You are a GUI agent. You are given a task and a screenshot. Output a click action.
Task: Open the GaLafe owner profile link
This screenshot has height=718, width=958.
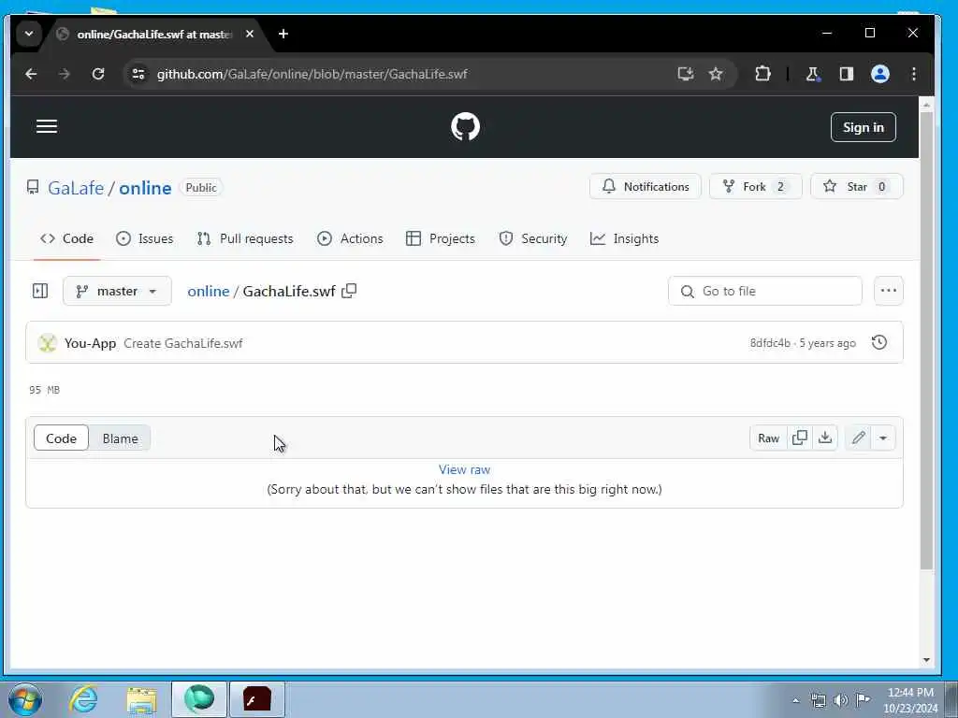click(x=76, y=188)
